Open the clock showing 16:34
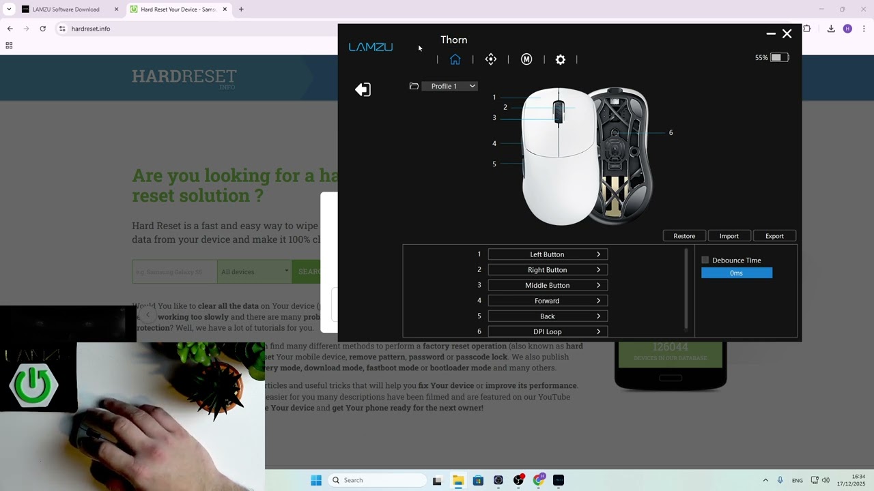Viewport: 874px width, 491px height. [851, 480]
